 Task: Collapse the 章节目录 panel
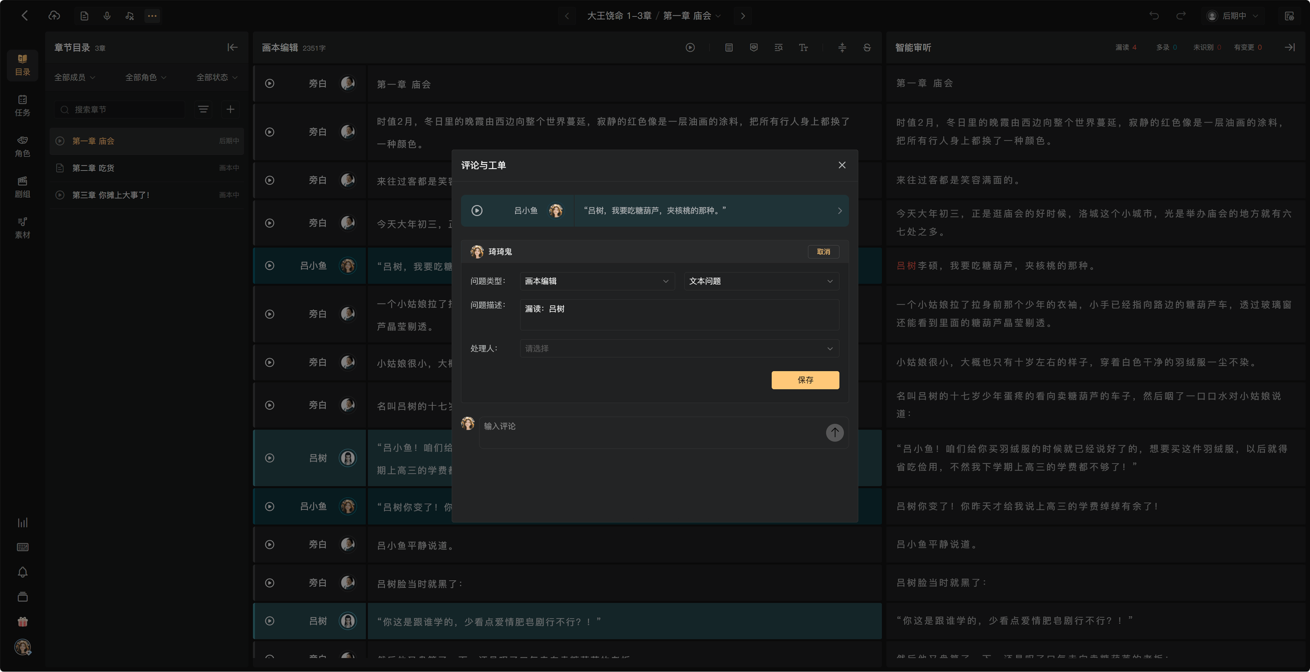coord(232,47)
